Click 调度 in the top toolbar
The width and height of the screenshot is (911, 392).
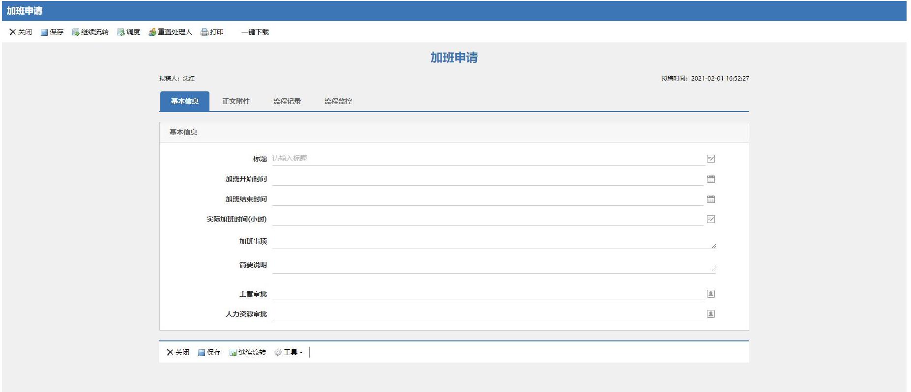pyautogui.click(x=128, y=32)
